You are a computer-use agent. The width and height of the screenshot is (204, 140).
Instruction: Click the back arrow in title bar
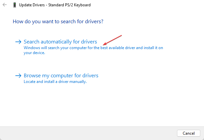tap(4, 5)
